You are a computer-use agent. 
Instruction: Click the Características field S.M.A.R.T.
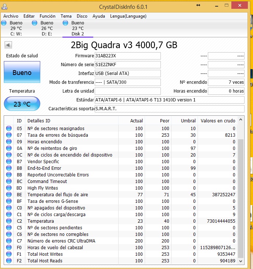170,109
